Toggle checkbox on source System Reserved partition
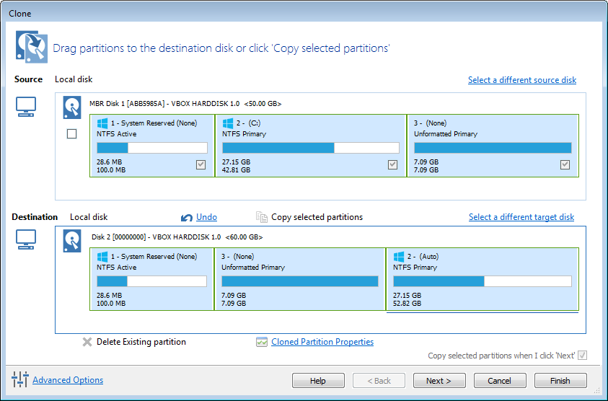The height and width of the screenshot is (401, 608). (201, 164)
